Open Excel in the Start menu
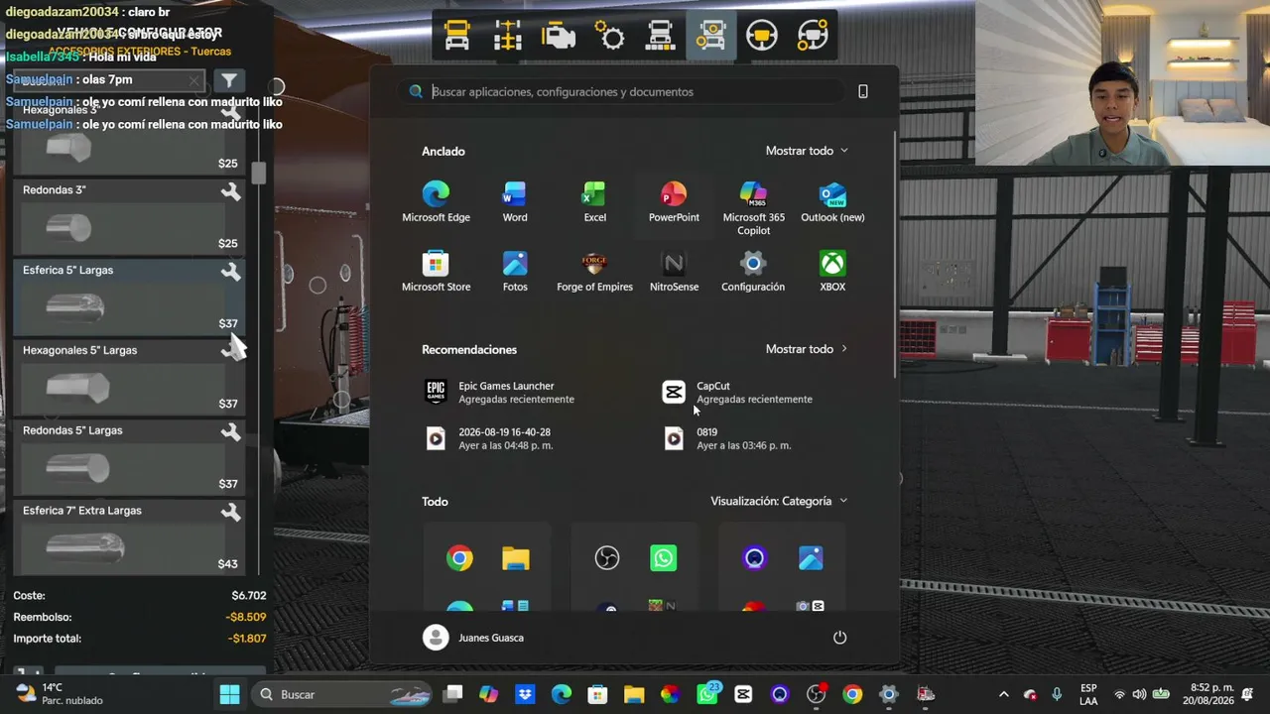1270x714 pixels. click(594, 201)
